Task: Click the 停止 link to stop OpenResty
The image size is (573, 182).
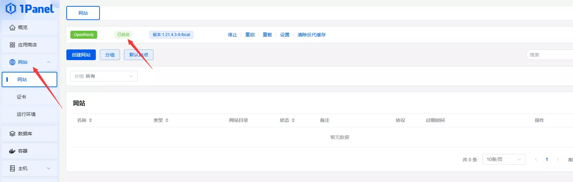Action: tap(232, 35)
